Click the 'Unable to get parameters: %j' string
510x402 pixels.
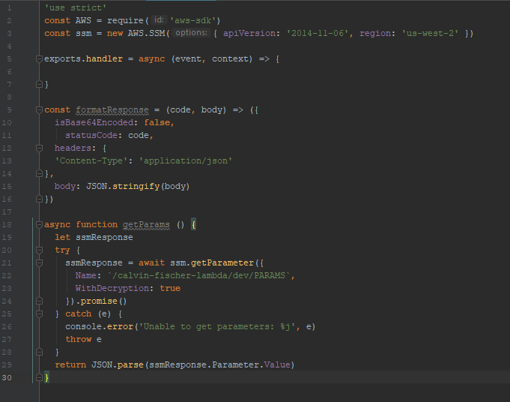(216, 327)
